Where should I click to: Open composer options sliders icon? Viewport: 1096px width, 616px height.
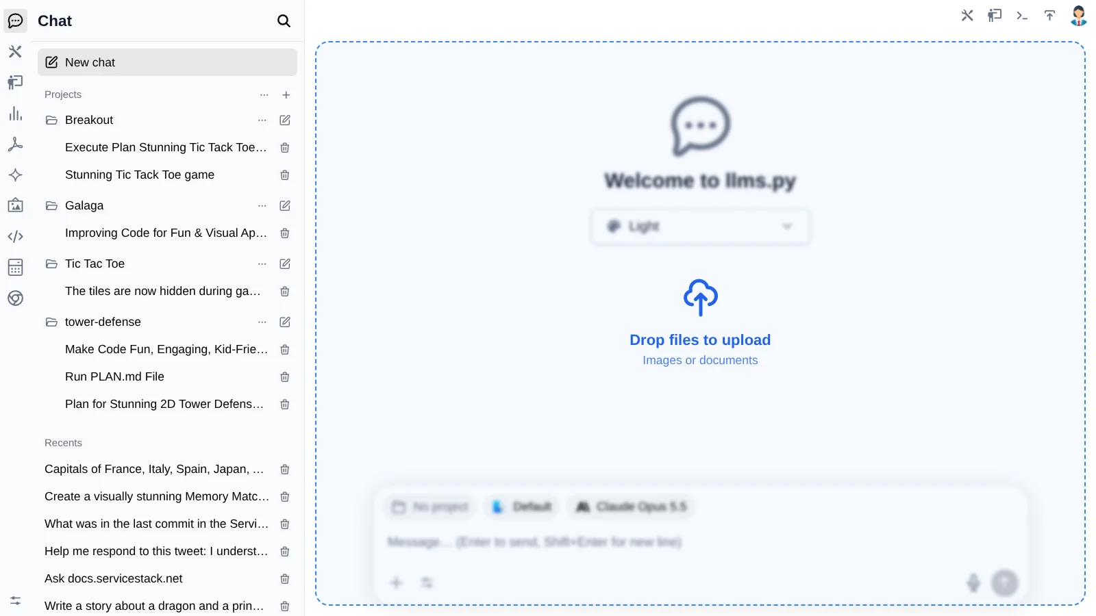point(427,582)
